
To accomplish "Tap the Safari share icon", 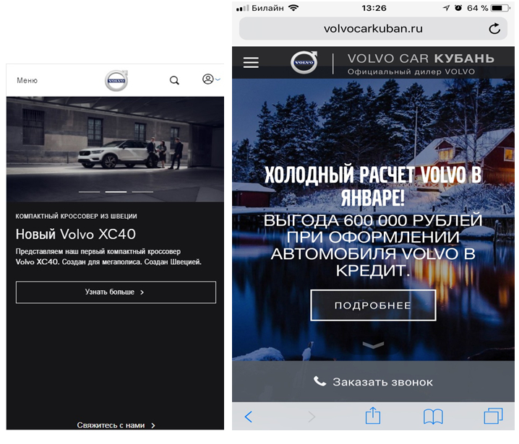I will 372,416.
